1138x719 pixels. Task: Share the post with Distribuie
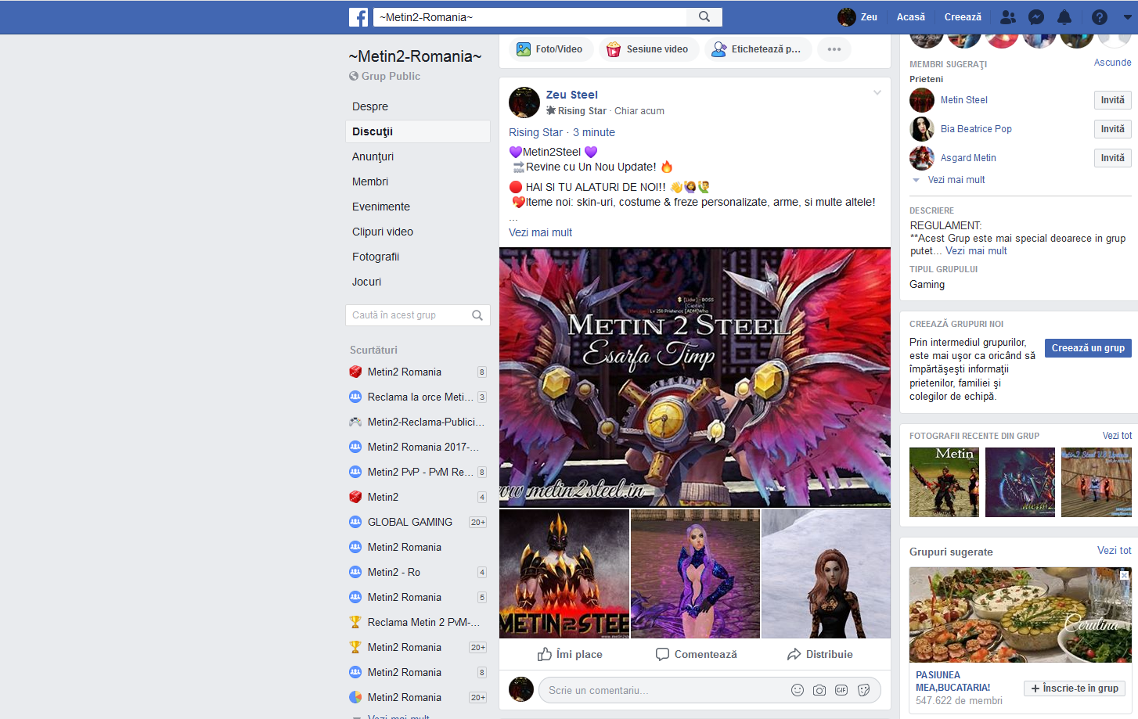pos(819,654)
